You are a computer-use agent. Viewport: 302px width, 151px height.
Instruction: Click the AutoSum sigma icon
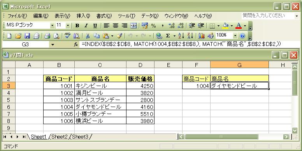pos(168,36)
